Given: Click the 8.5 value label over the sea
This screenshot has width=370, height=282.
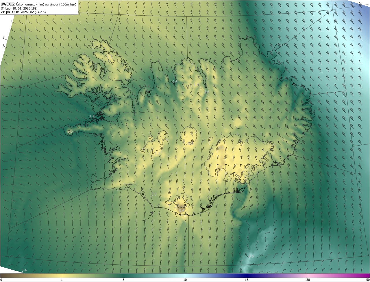Looking at the screenshot, I should point(251,256).
